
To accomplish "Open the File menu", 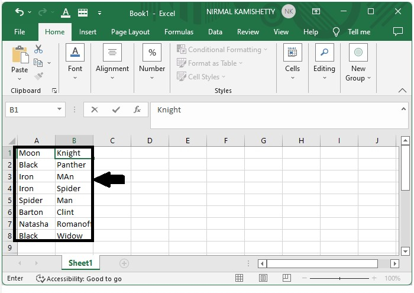I will pos(20,32).
